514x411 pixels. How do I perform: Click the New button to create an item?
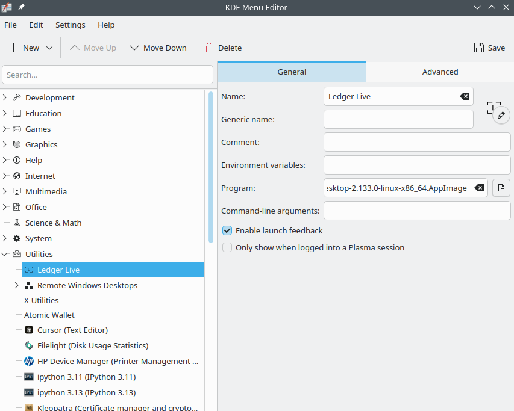point(25,47)
